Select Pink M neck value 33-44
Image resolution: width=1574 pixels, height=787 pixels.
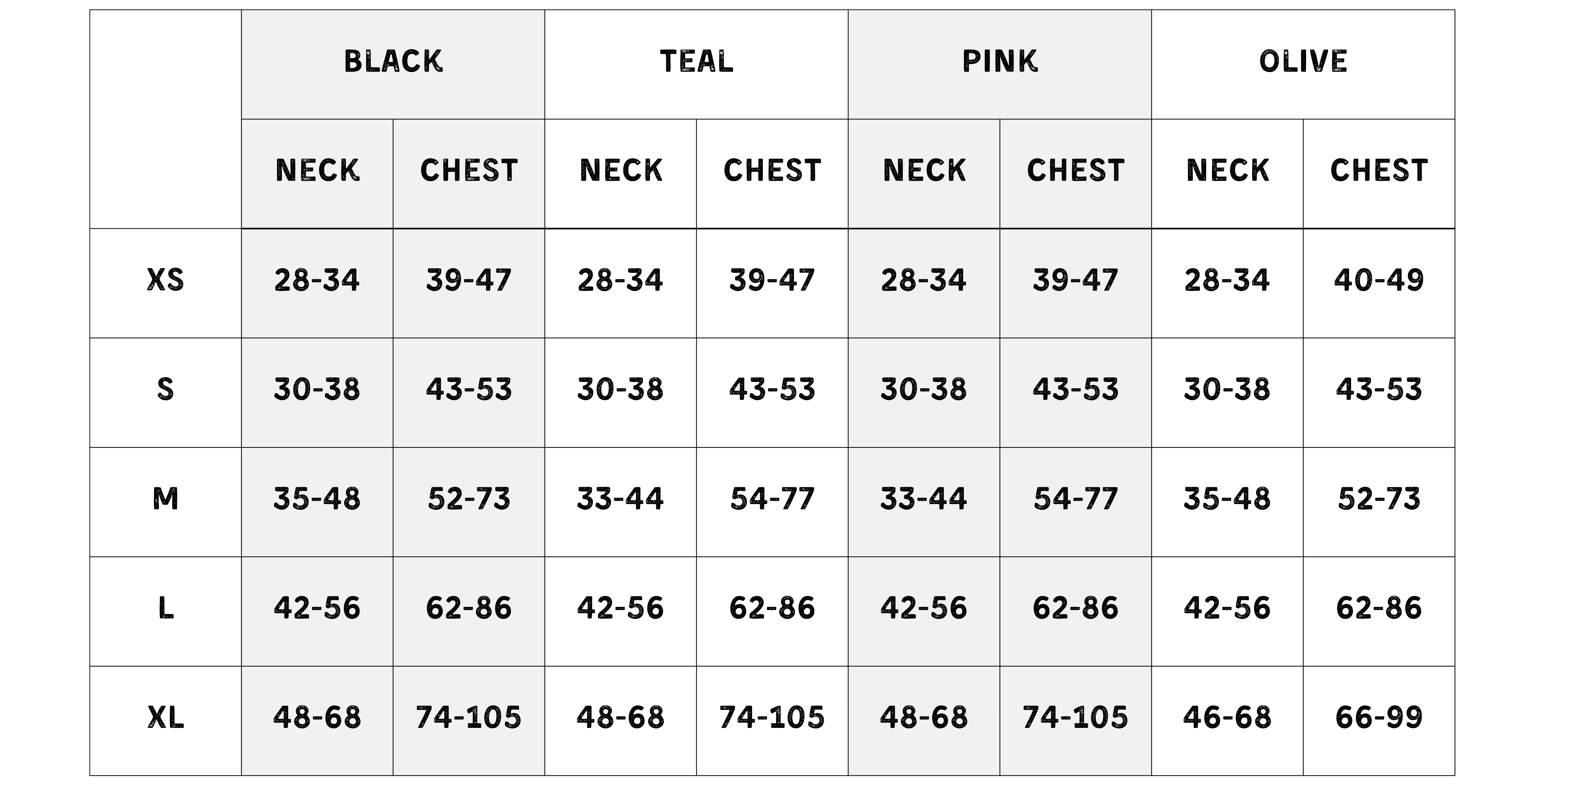[924, 498]
